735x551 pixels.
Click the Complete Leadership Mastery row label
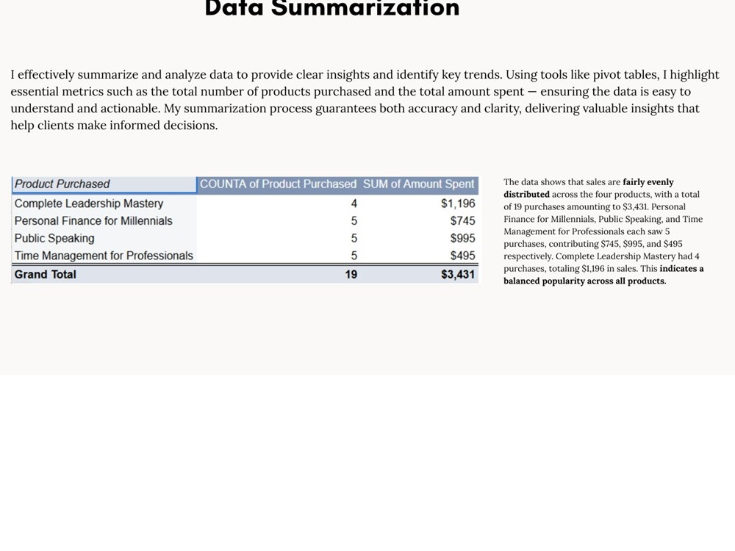point(89,204)
